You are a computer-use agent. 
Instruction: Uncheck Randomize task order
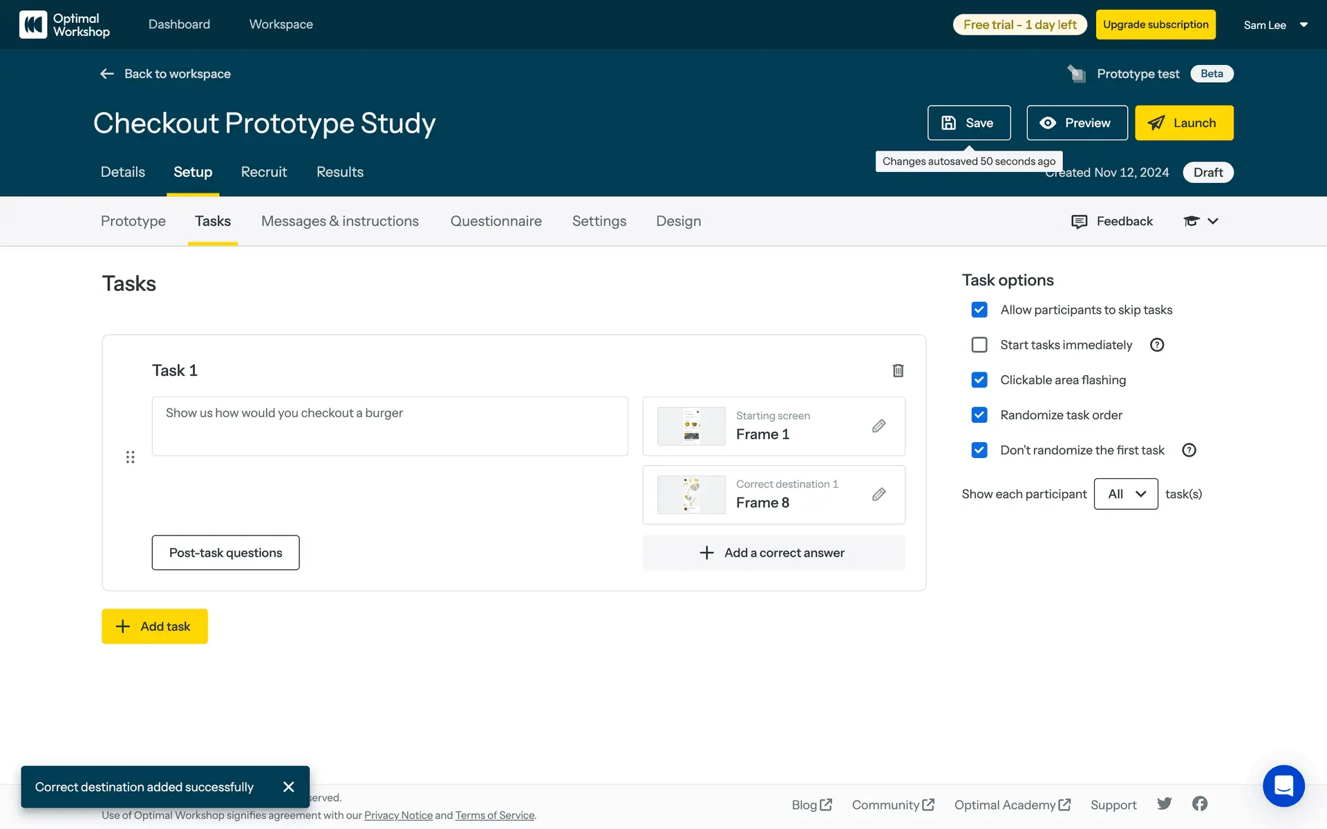pyautogui.click(x=979, y=414)
